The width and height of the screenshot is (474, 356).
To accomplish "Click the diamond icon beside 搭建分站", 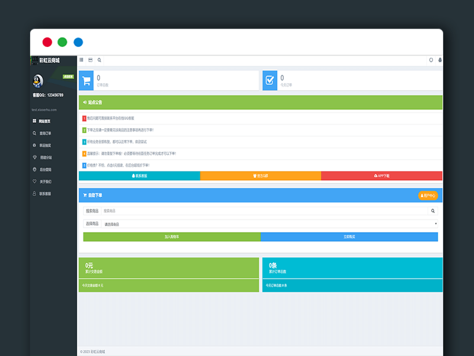I will click(34, 157).
